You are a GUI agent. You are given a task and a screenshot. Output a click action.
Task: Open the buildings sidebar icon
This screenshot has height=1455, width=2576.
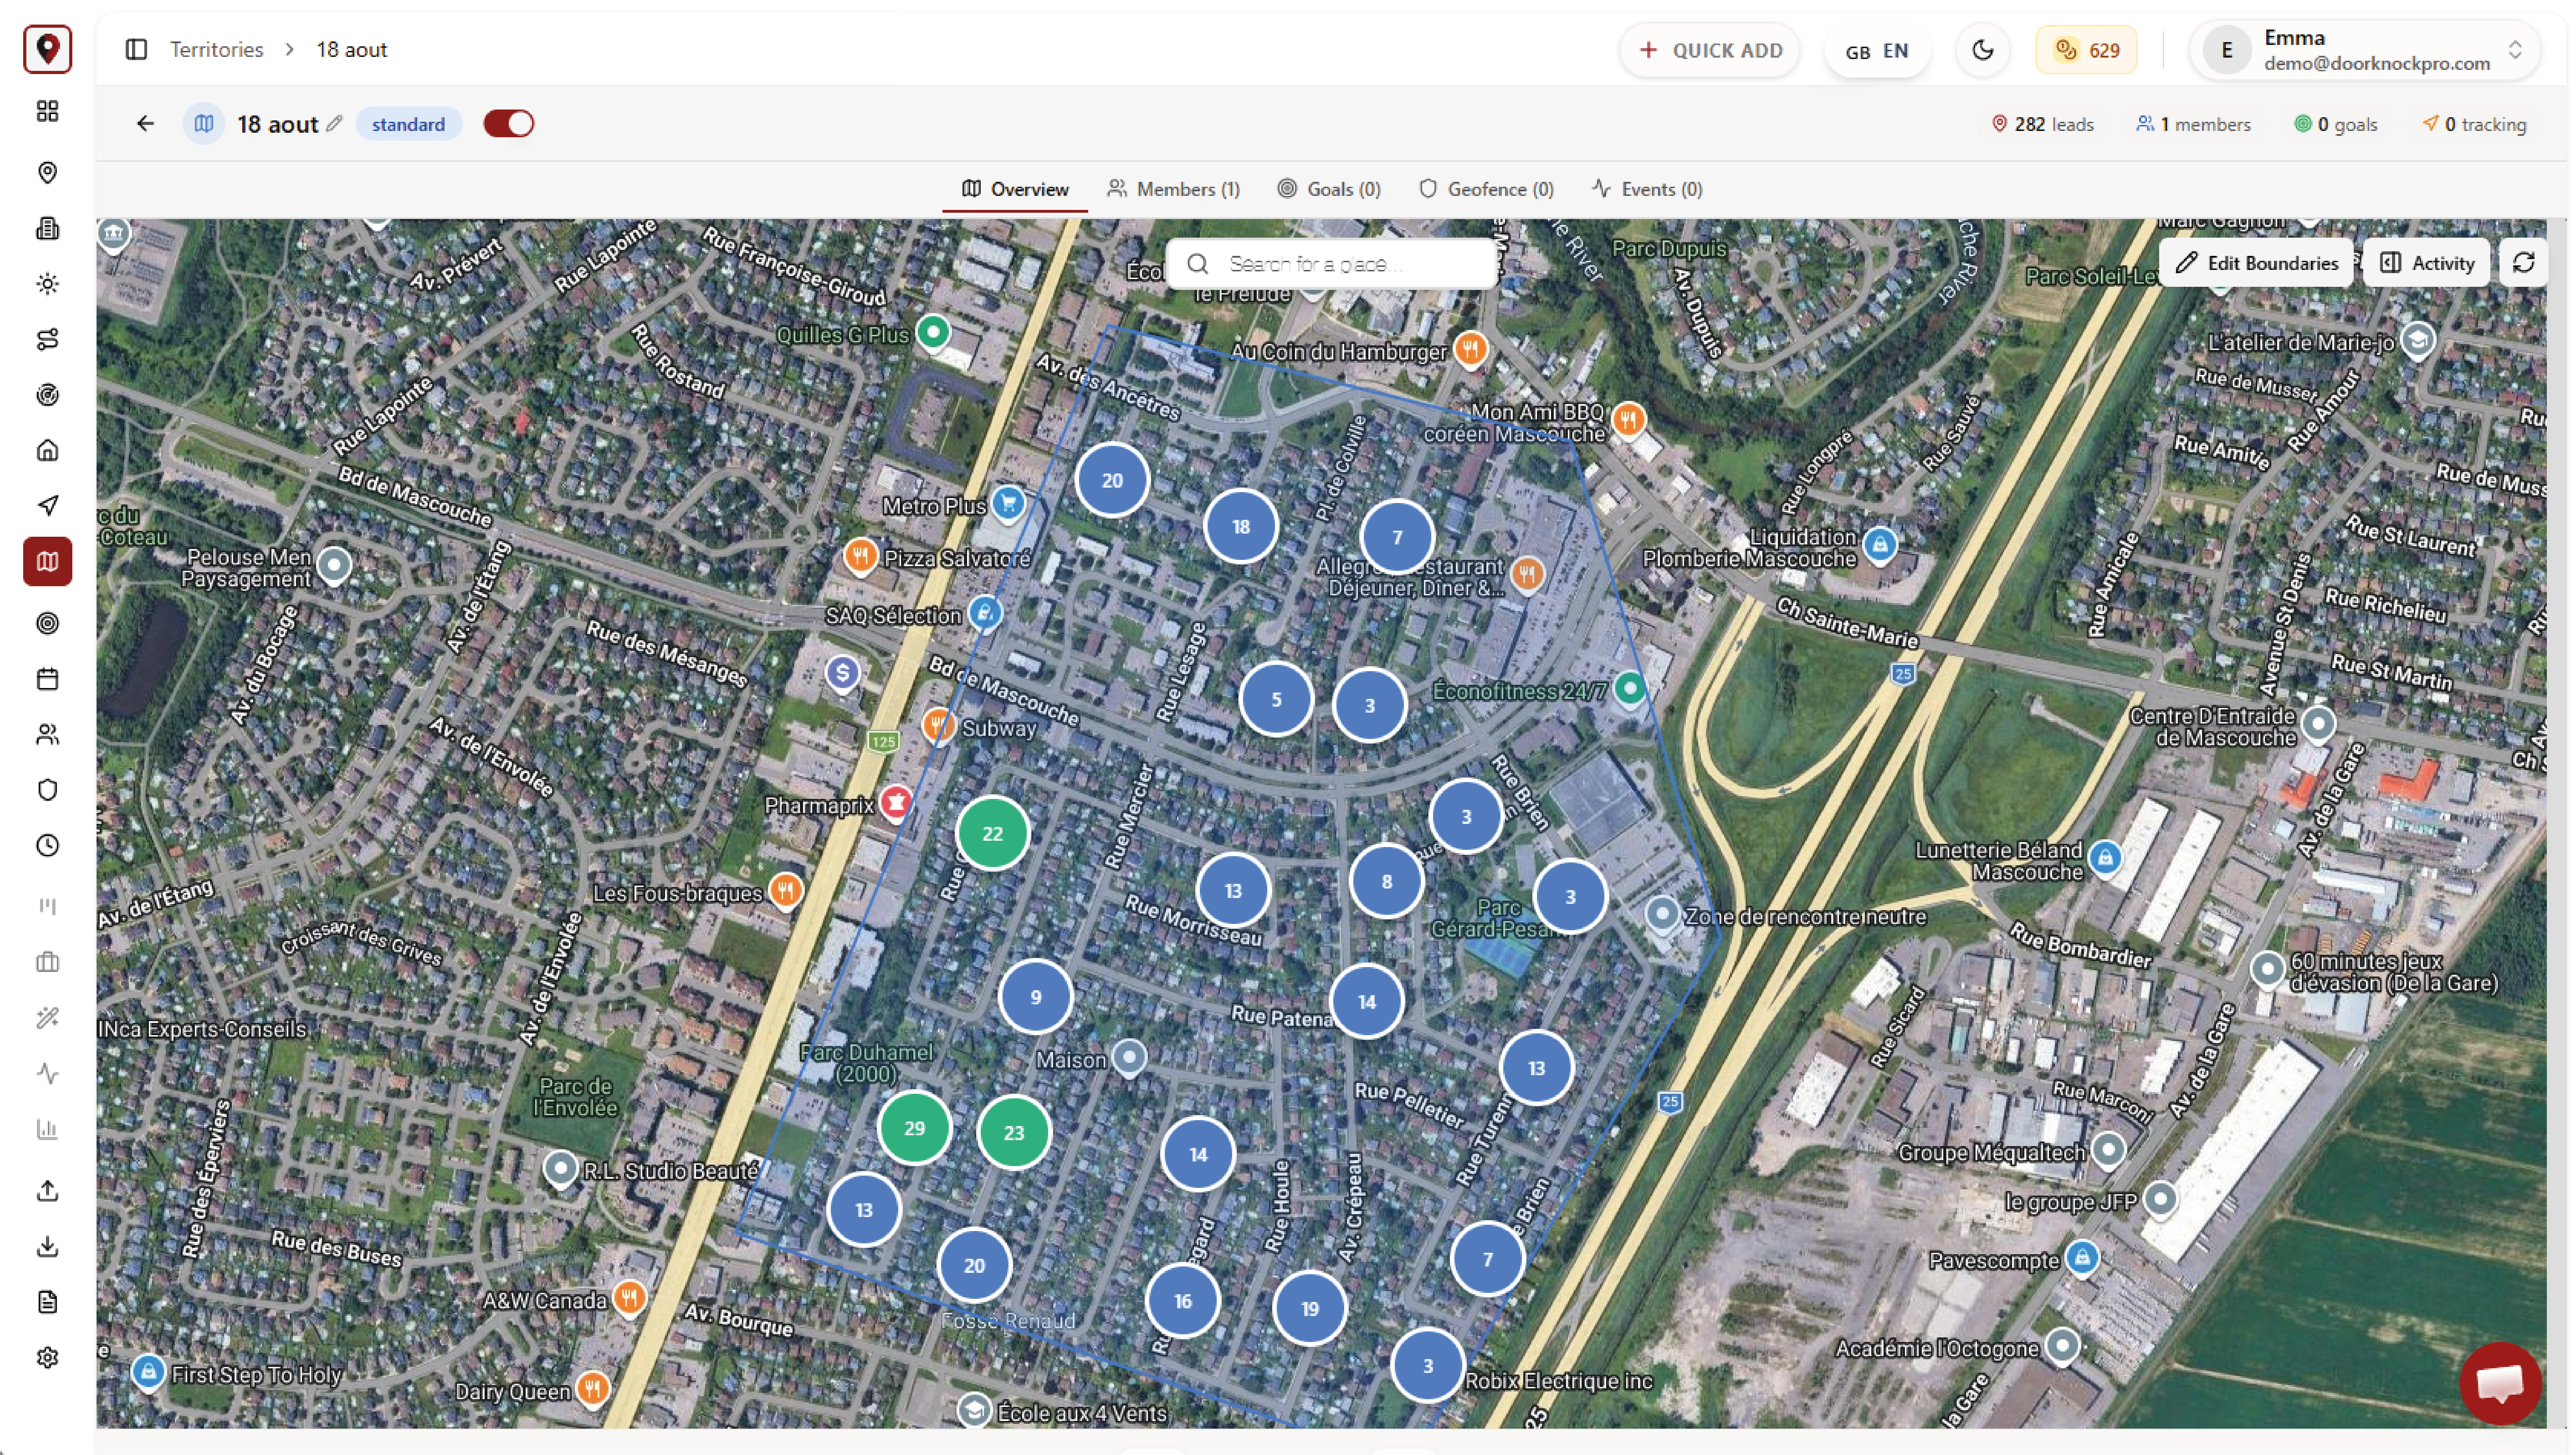click(x=47, y=228)
